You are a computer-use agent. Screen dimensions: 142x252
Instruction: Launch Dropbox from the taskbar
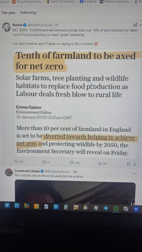(136, 209)
